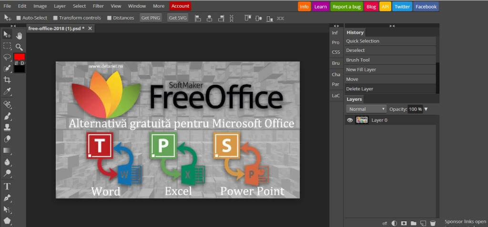The width and height of the screenshot is (488, 227).
Task: Open the Report a bug link
Action: [x=347, y=7]
